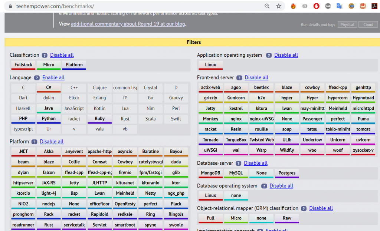Toggle the C# language filter
The image size is (380, 231).
[x=49, y=88]
